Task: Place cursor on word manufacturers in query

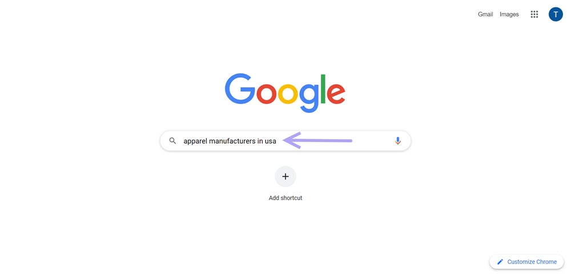Action: [x=232, y=141]
